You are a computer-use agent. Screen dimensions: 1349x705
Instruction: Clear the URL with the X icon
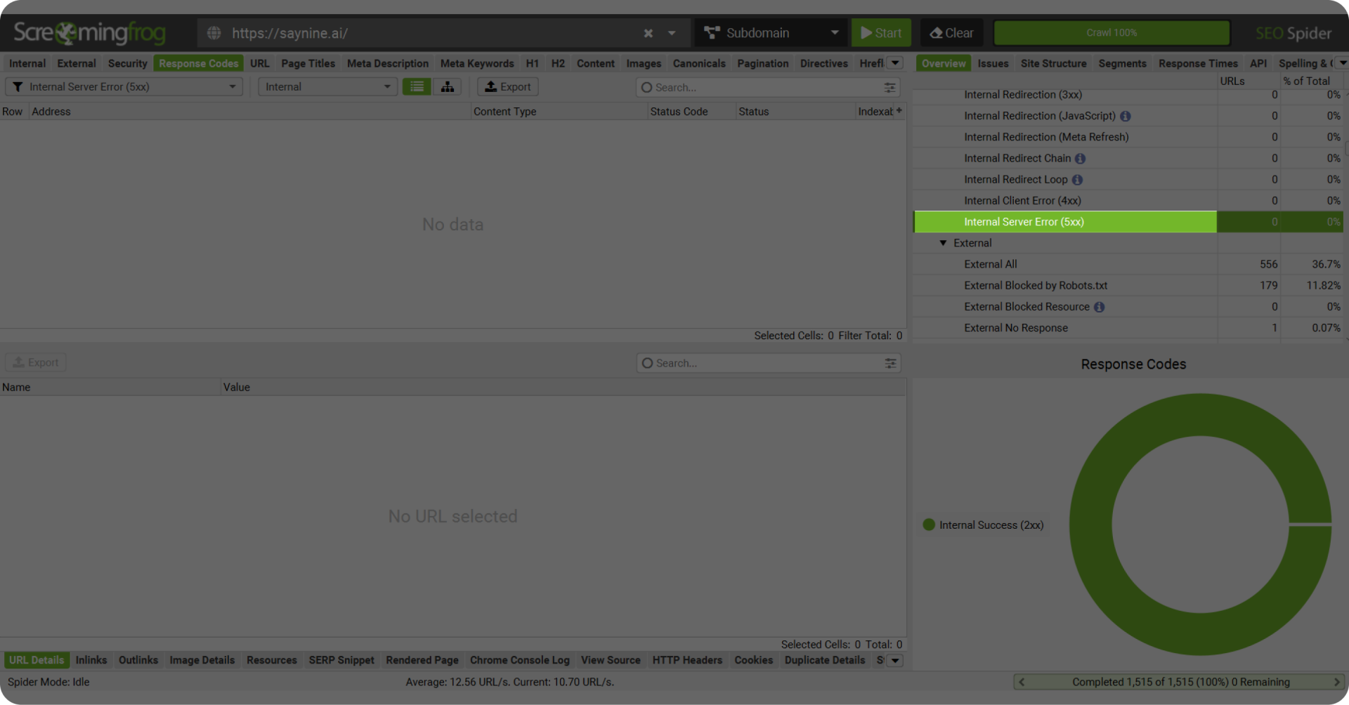[x=648, y=33]
